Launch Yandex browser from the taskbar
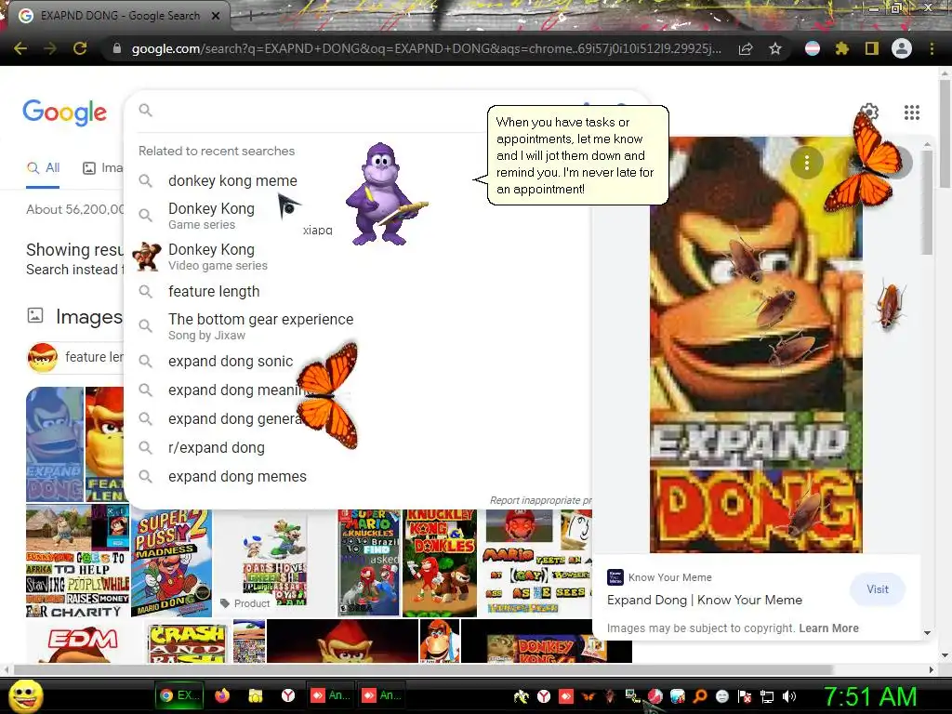952x714 pixels. click(288, 695)
